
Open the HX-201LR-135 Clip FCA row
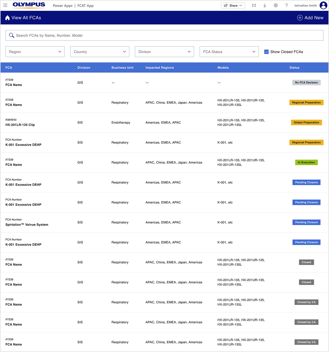pos(20,125)
